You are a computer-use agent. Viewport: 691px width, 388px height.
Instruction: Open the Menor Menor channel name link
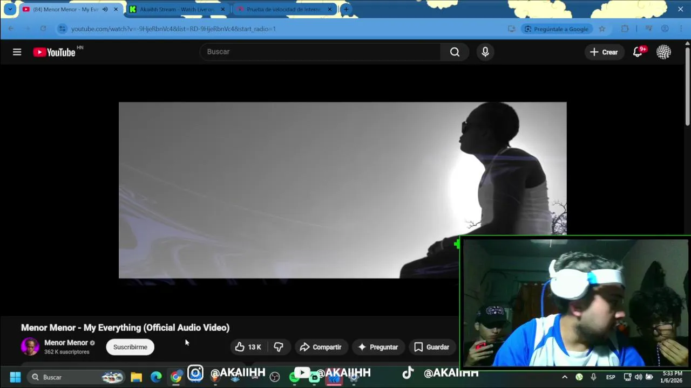tap(66, 343)
